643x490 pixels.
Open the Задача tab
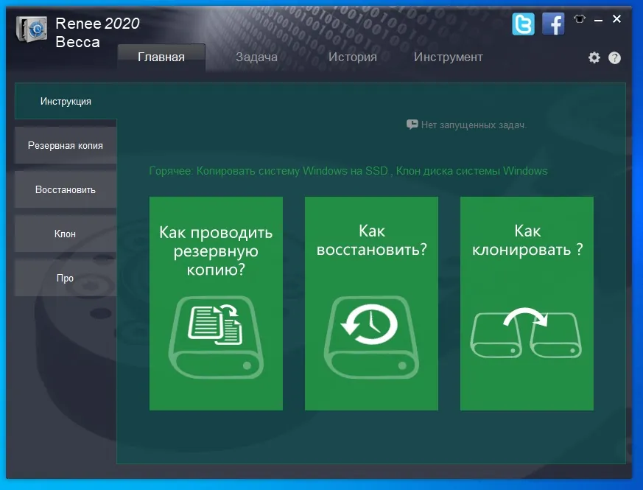(256, 57)
